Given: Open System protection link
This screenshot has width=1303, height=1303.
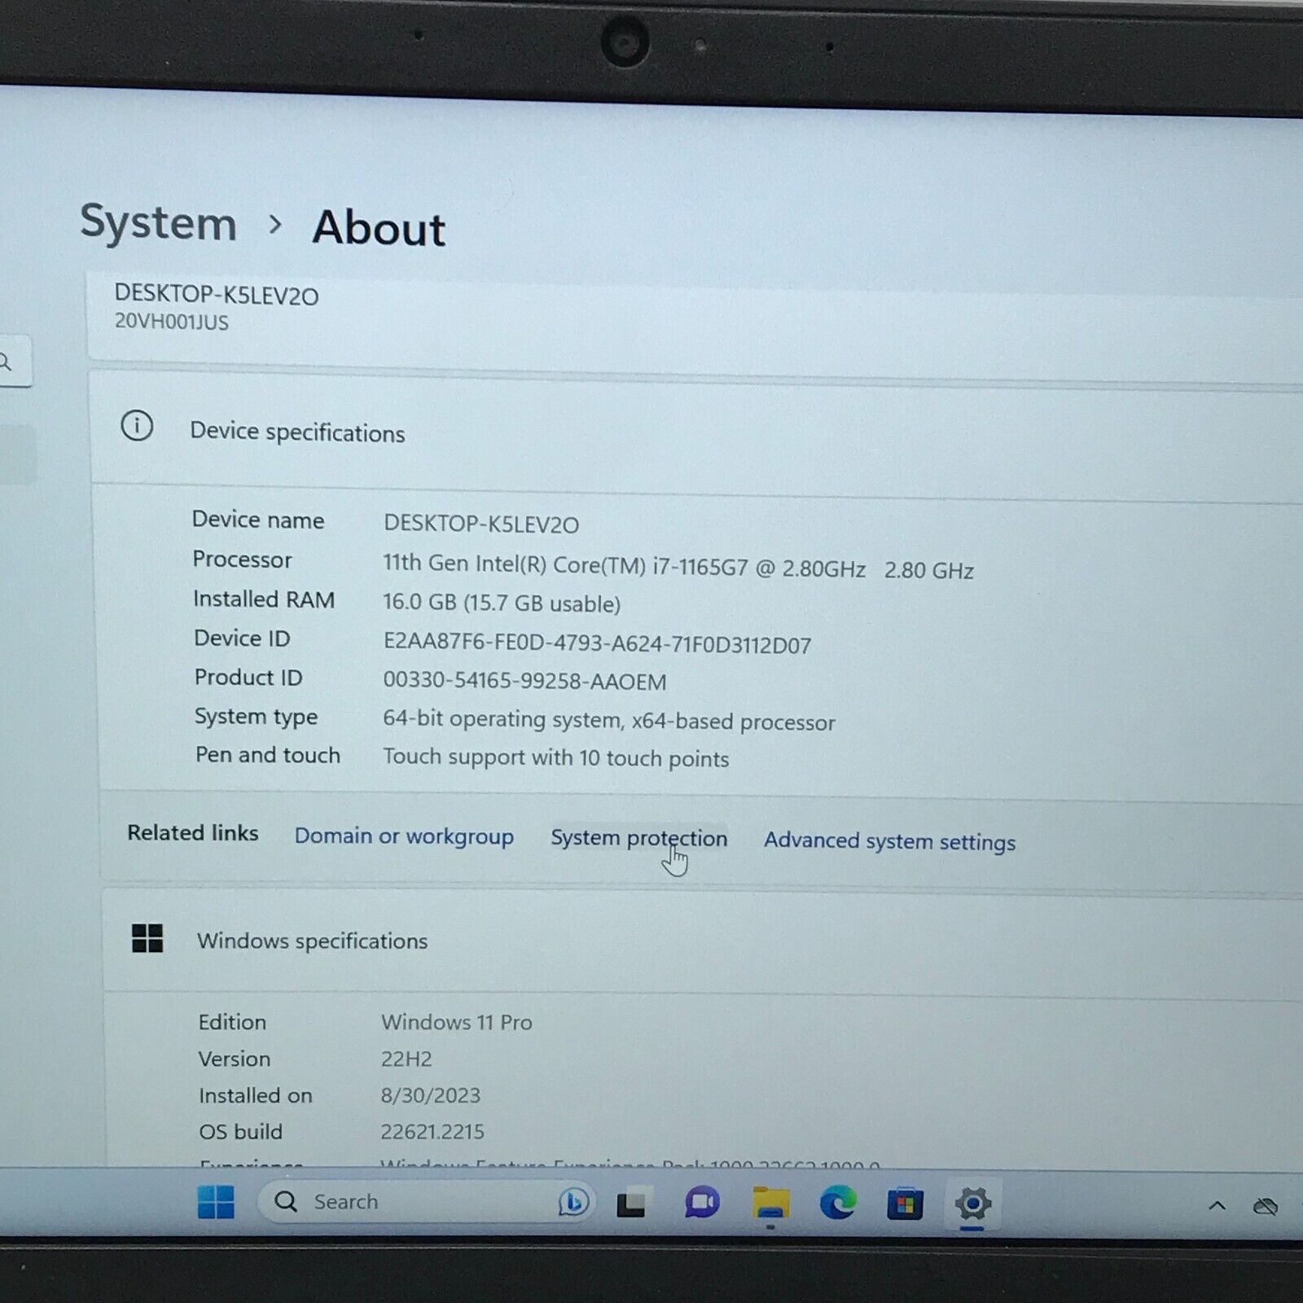Looking at the screenshot, I should click(638, 838).
